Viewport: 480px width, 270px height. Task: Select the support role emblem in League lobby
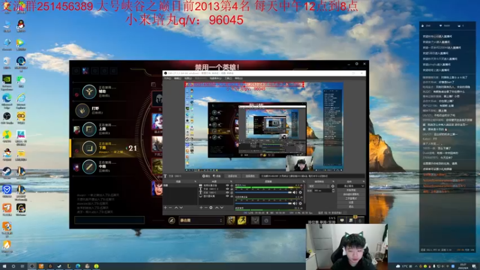click(89, 92)
